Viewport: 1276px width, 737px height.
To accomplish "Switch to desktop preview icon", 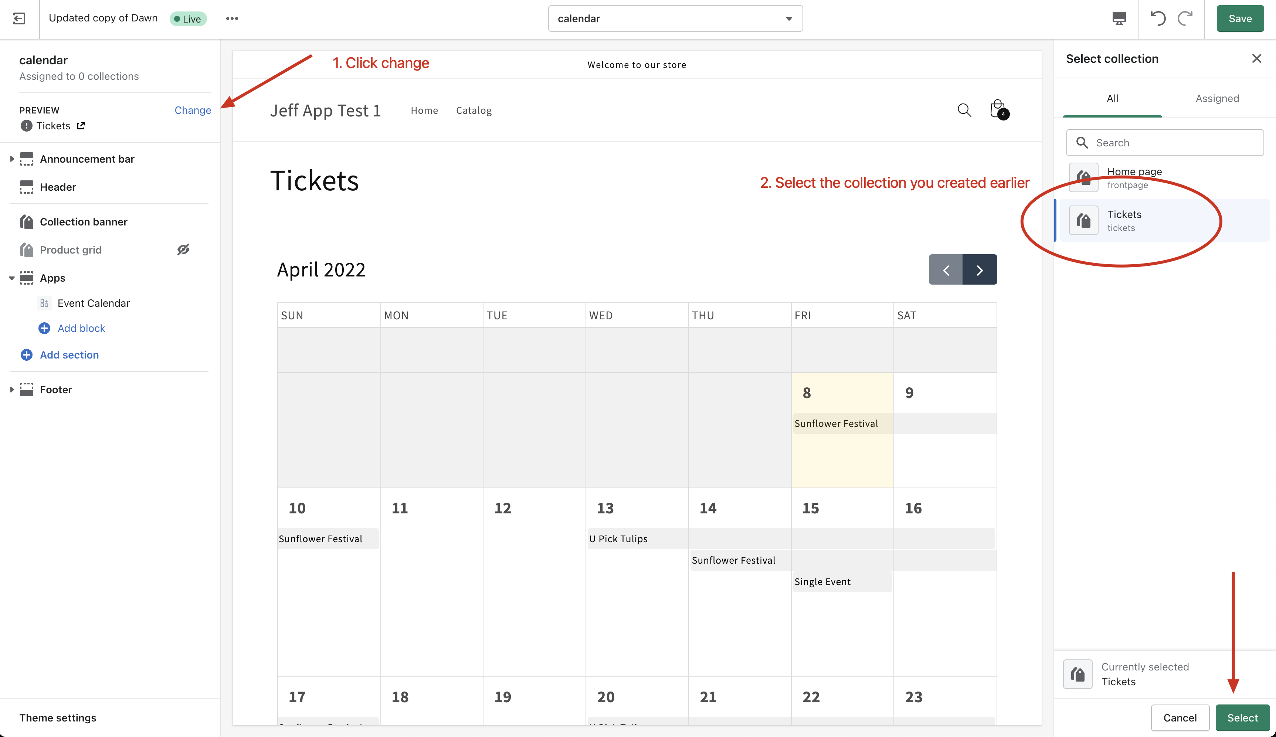I will pos(1119,19).
